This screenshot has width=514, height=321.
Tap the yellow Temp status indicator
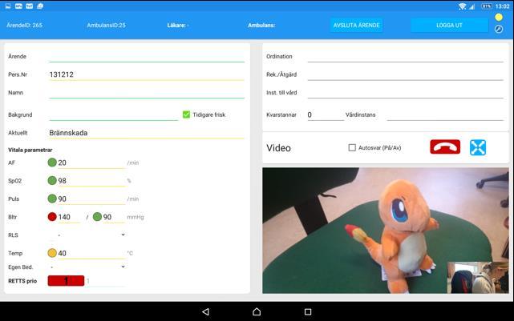pos(52,253)
